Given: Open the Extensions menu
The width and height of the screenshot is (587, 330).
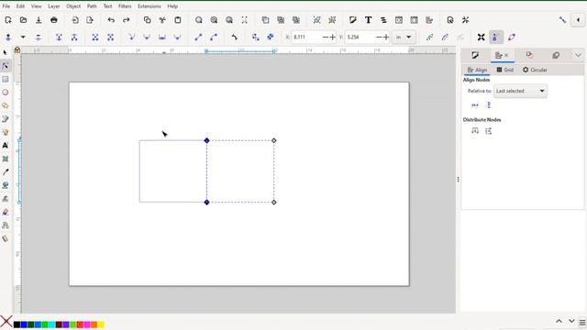Looking at the screenshot, I should tap(149, 6).
